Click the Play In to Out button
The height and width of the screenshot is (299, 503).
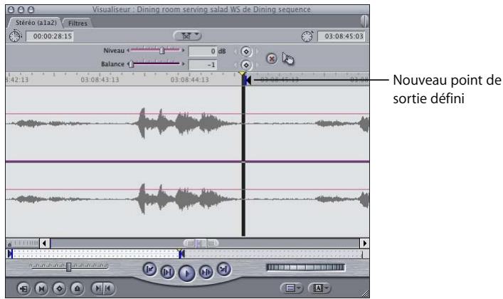click(x=167, y=273)
